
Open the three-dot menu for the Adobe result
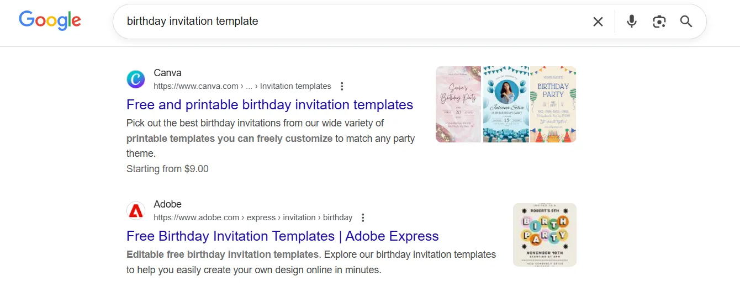click(363, 217)
